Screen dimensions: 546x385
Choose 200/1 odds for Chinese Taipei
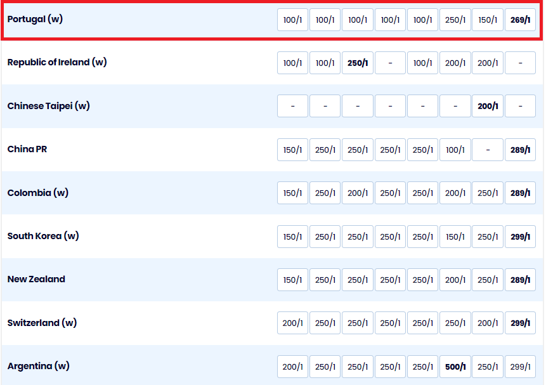pyautogui.click(x=487, y=107)
